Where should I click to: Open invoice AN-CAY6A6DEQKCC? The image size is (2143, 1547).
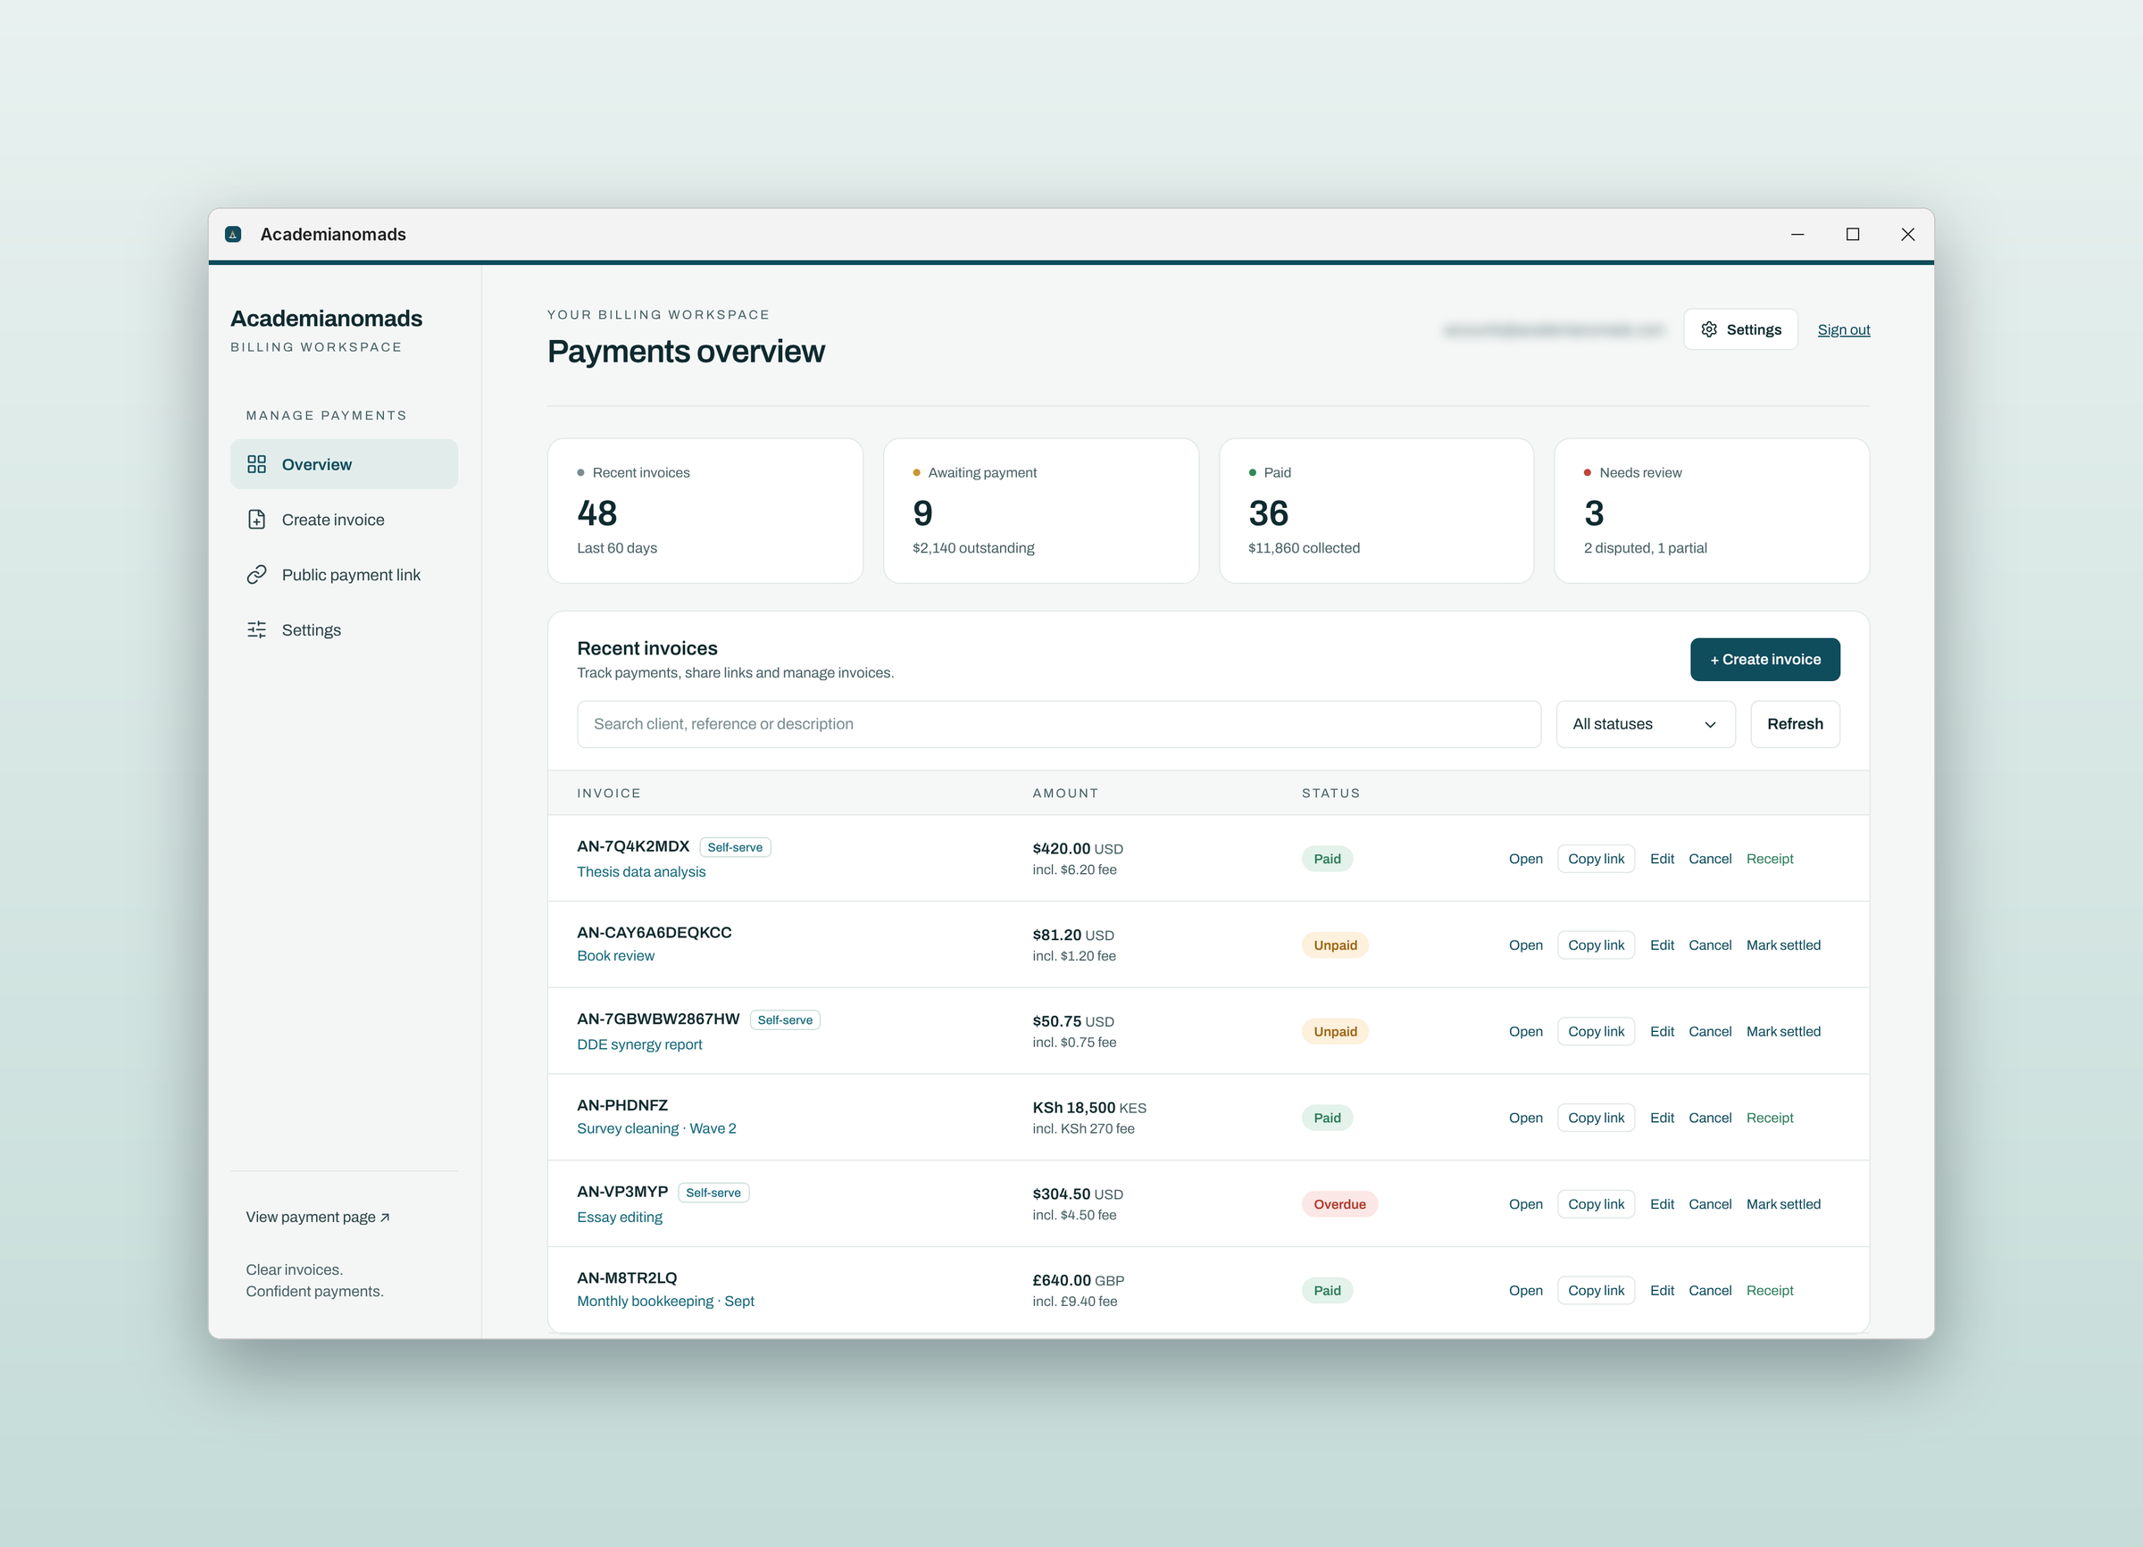point(1525,945)
